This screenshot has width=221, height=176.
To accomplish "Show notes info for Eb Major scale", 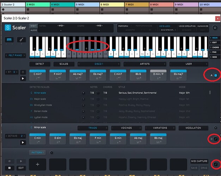I will (x=98, y=99).
